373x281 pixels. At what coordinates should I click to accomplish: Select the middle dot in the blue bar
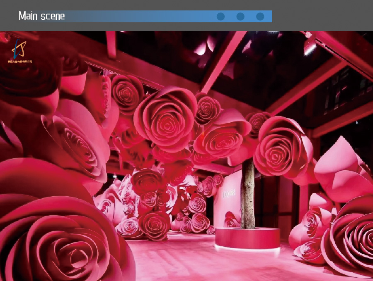[240, 17]
